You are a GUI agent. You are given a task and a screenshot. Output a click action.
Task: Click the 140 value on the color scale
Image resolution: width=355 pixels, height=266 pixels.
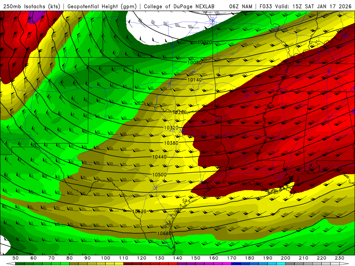(x=177, y=258)
